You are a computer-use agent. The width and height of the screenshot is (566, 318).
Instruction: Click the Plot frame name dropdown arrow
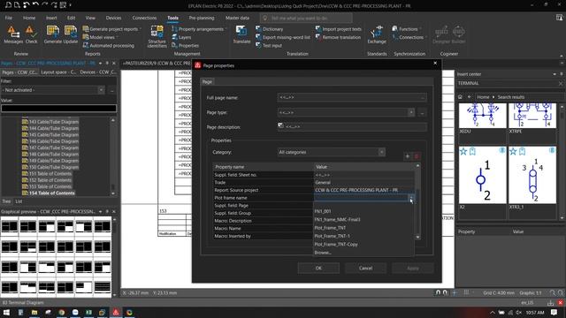tap(411, 198)
